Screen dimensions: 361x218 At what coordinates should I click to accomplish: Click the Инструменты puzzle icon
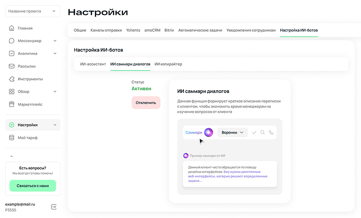pyautogui.click(x=12, y=79)
